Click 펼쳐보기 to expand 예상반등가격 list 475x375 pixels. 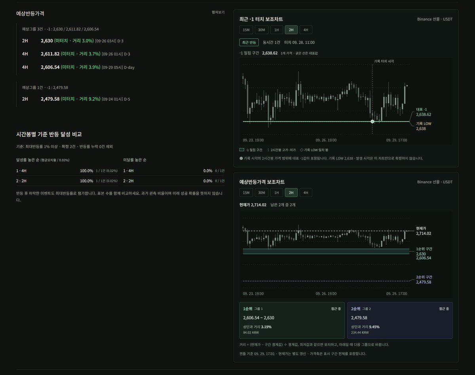(218, 12)
